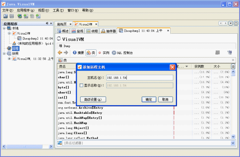The height and width of the screenshot is (157, 240).
Task: Enable the 显示名称 checkbox
Action: pyautogui.click(x=81, y=85)
